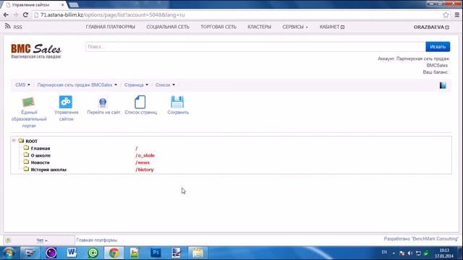Open Партнерская сеть продаж BMCSales dropdown
This screenshot has height=260, width=463.
pyautogui.click(x=77, y=85)
